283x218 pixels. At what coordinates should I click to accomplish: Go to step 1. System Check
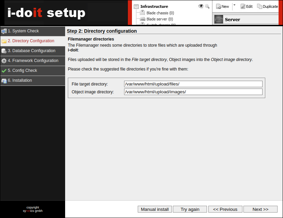[x=33, y=31]
